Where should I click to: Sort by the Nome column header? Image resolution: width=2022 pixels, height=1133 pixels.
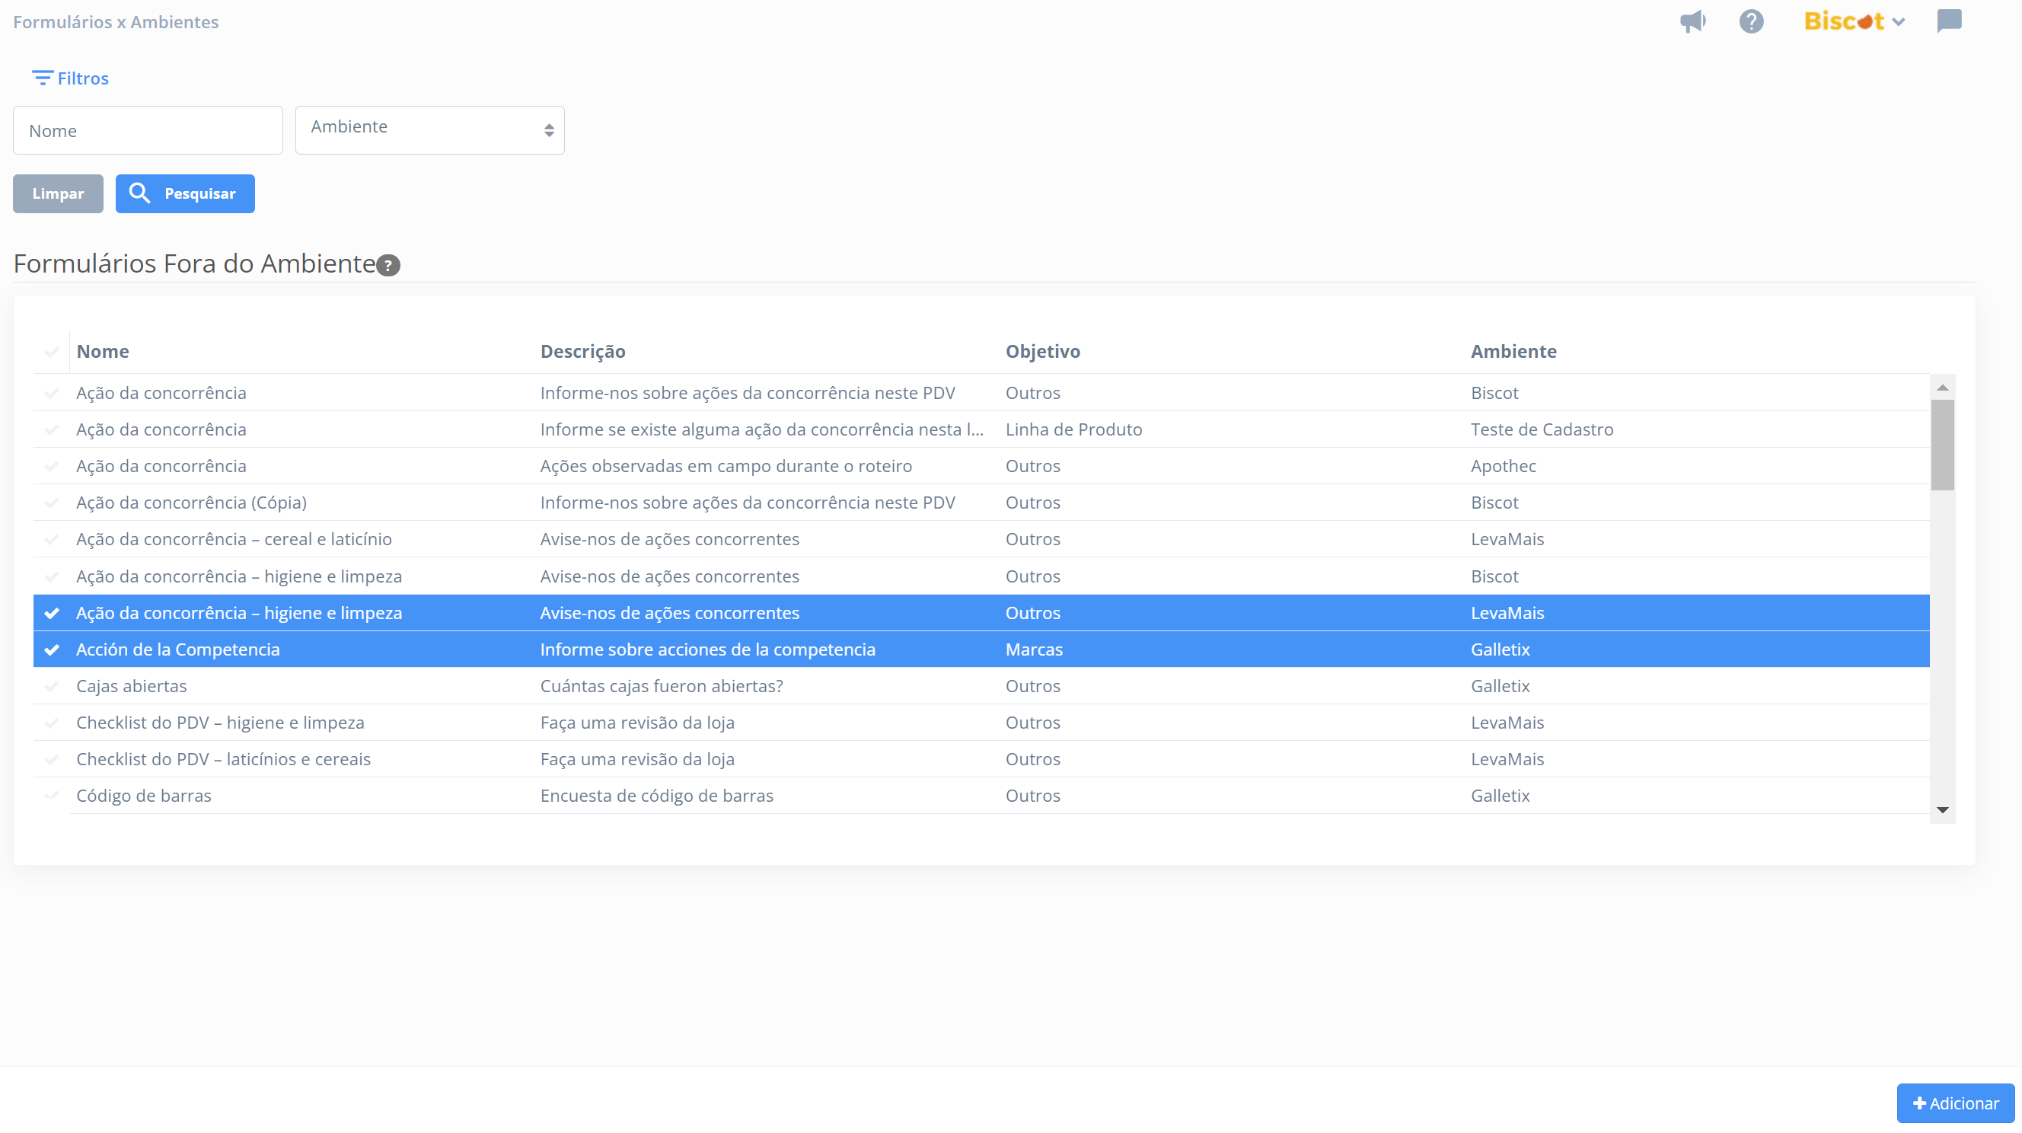103,351
